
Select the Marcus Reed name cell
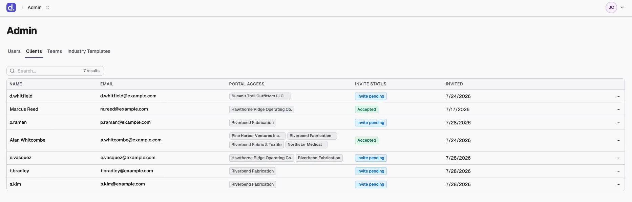24,109
